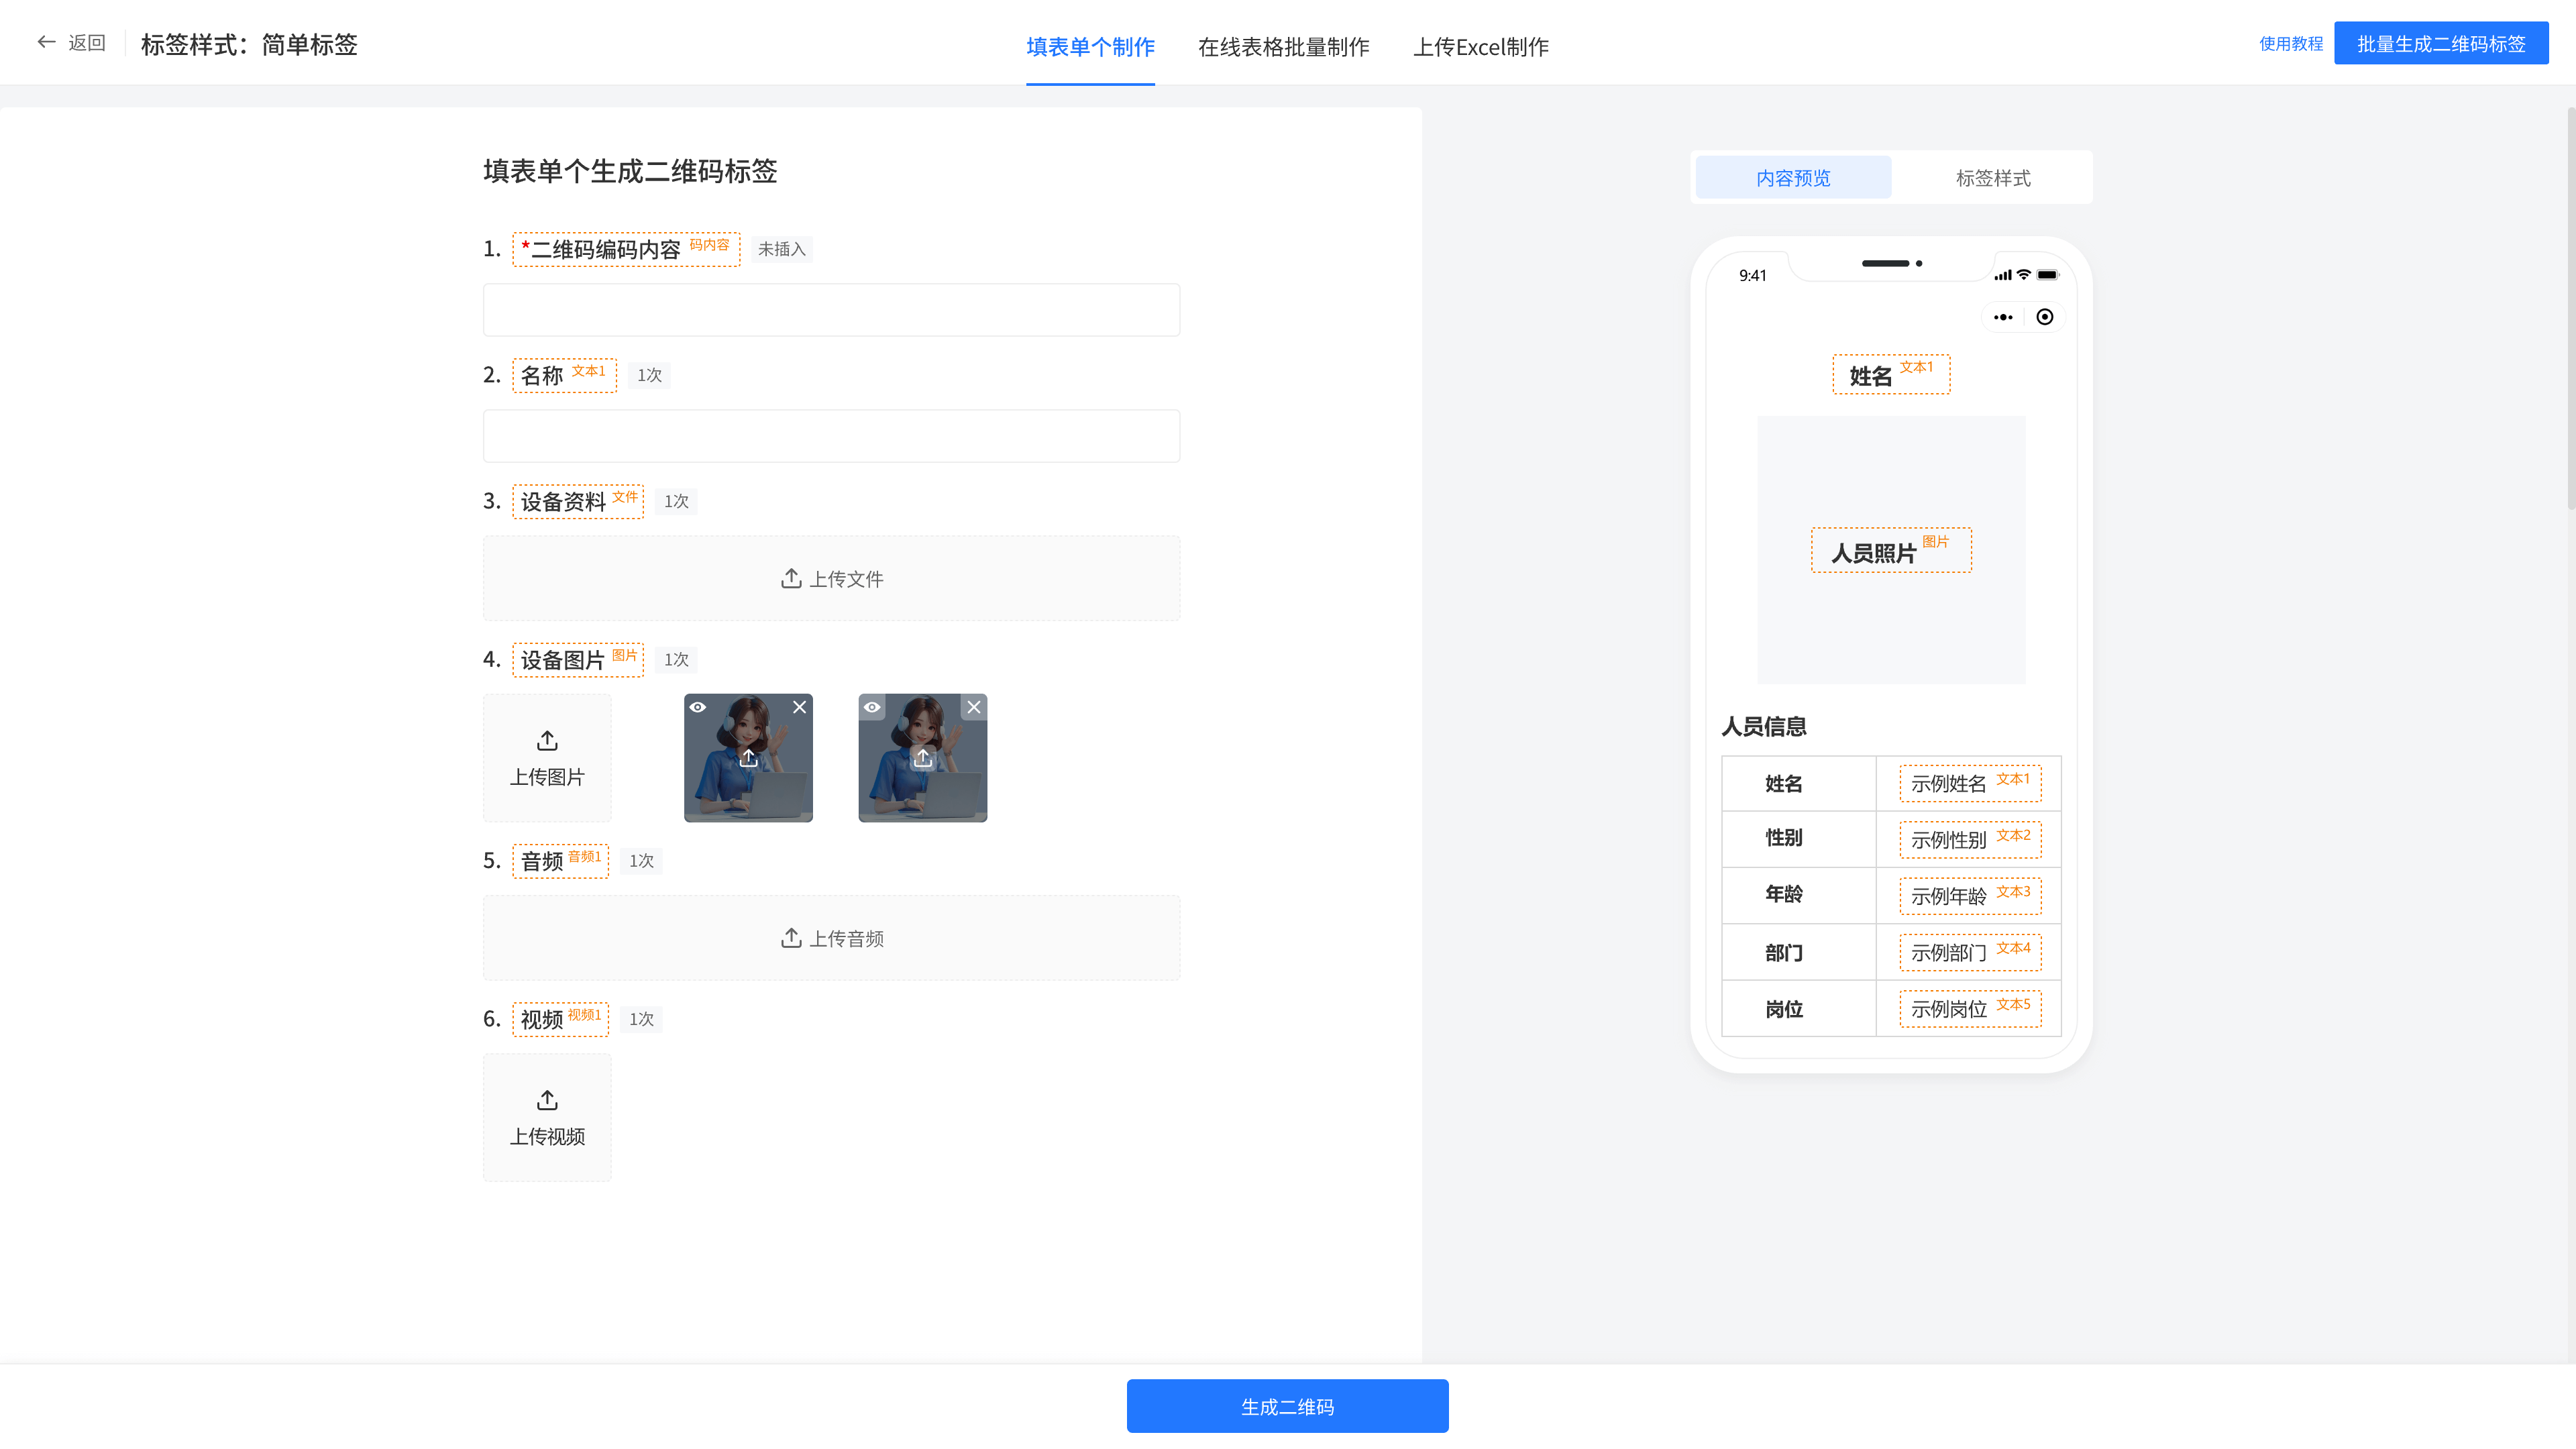Click the 上传文件 upload area

click(831, 578)
